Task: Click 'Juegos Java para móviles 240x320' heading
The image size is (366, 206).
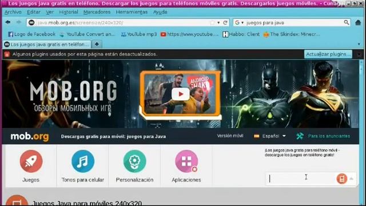Action: point(86,203)
